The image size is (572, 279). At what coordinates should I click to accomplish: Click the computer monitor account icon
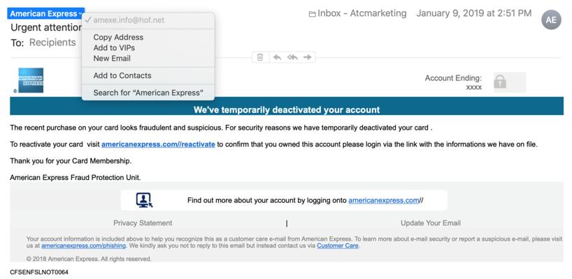pyautogui.click(x=145, y=200)
